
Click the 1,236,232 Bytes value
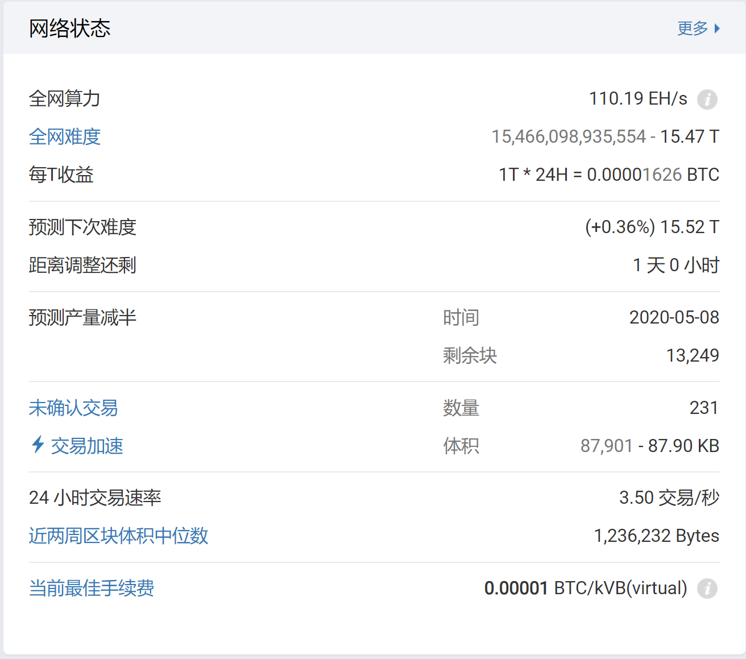click(x=657, y=536)
